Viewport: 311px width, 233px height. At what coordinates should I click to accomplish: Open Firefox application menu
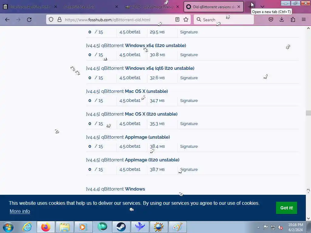click(304, 19)
